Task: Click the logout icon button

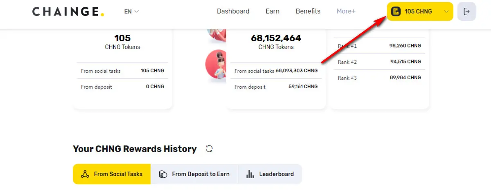Action: click(x=466, y=11)
